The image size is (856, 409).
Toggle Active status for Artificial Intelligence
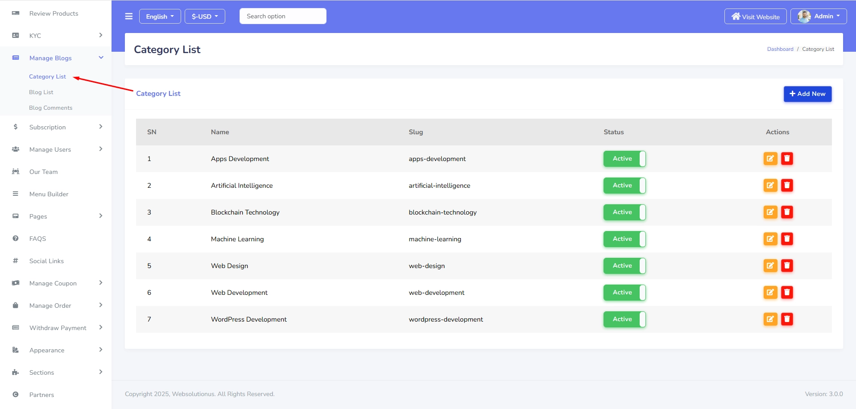(x=624, y=185)
